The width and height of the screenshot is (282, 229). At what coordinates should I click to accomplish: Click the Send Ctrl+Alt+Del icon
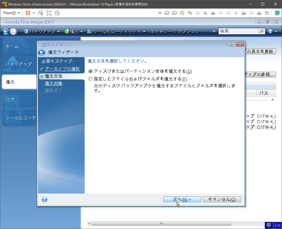coord(41,13)
